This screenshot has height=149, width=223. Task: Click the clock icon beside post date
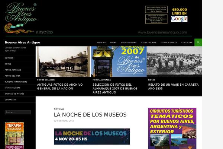point(55,121)
